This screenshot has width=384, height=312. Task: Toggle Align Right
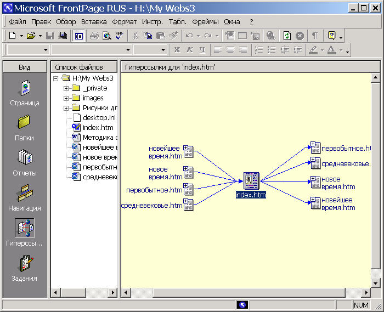[243, 50]
